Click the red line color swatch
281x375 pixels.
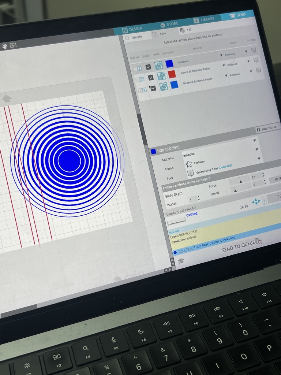172,74
